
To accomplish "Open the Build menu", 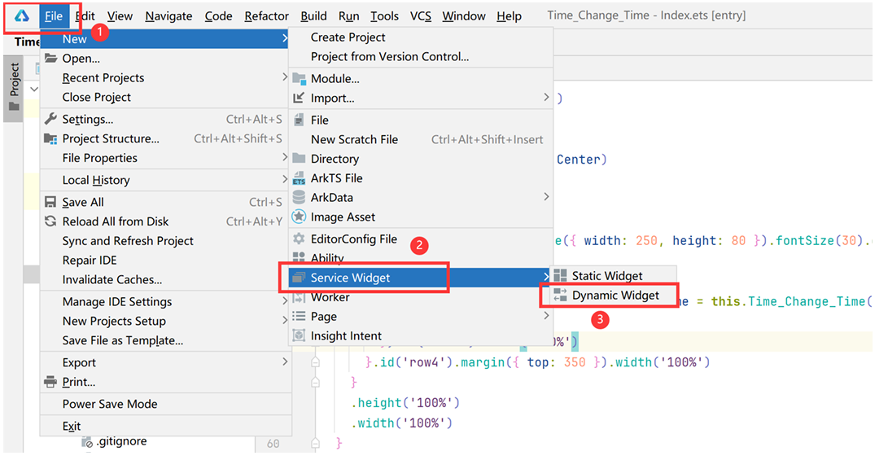I will click(313, 16).
